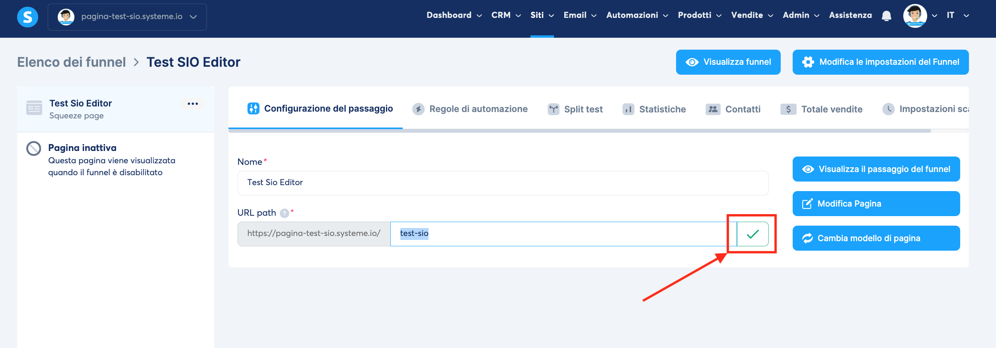Expand the pagina-test-sio.systeme.io workspace dropdown
The width and height of the screenshot is (996, 348).
[193, 17]
